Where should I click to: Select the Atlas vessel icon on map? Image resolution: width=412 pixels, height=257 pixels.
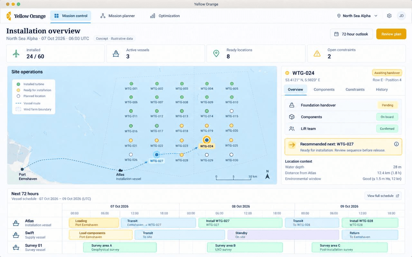tap(120, 170)
